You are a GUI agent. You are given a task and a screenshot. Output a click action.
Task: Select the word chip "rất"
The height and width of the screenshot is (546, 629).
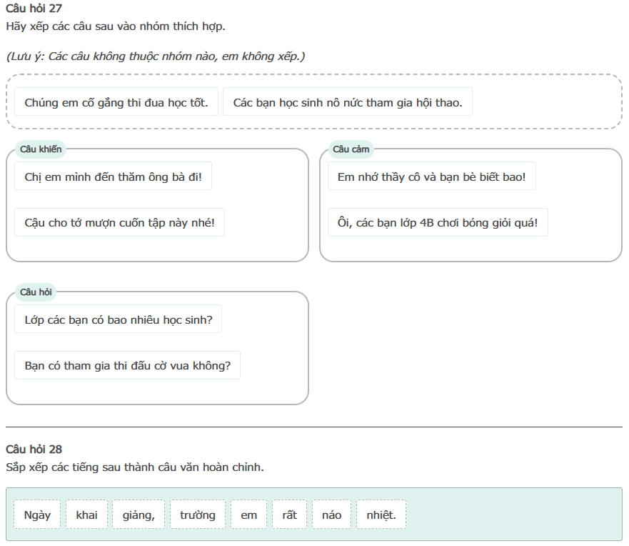tap(289, 515)
